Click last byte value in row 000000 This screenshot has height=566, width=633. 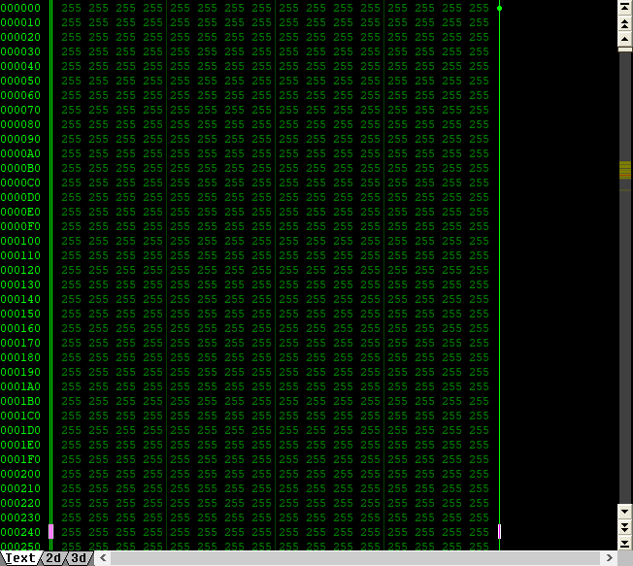[x=480, y=8]
